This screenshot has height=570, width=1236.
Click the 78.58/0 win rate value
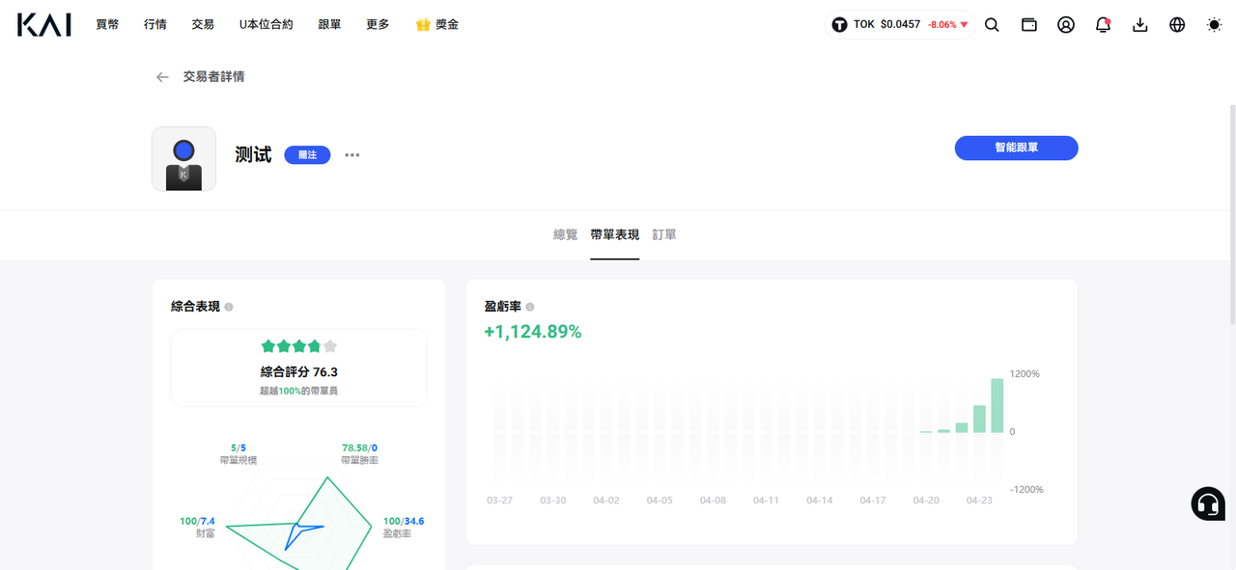359,448
